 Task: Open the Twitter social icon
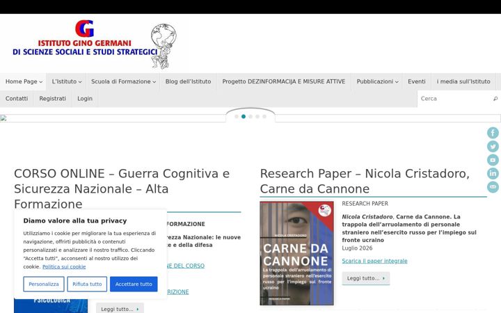[493, 146]
